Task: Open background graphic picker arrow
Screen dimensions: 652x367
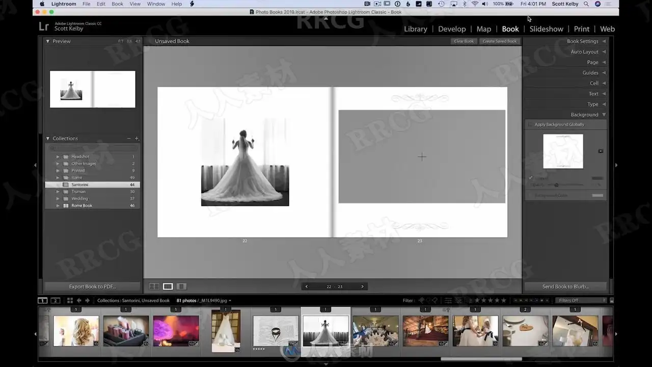Action: coord(601,151)
